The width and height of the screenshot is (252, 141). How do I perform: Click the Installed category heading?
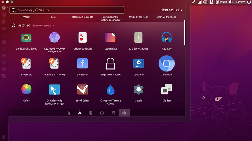[x=24, y=25]
